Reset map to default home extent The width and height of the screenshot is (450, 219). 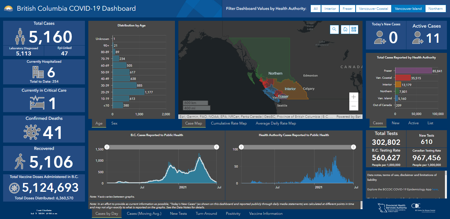coord(345,29)
